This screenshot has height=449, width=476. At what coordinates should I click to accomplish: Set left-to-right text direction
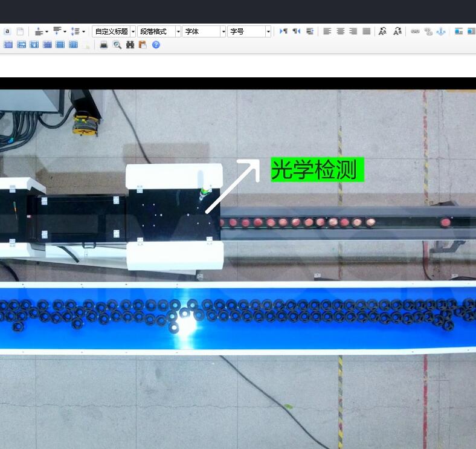pos(283,31)
